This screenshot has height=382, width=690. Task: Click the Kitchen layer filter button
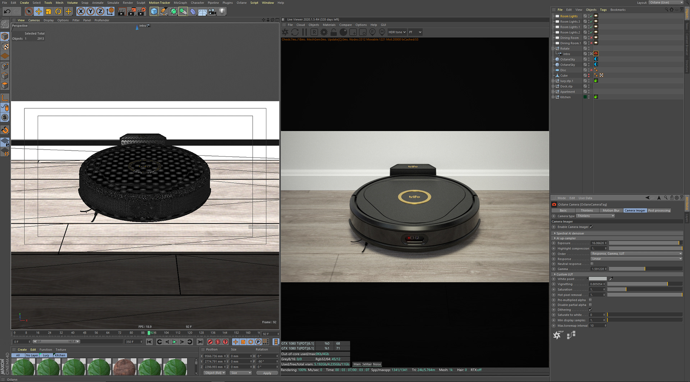pos(60,355)
